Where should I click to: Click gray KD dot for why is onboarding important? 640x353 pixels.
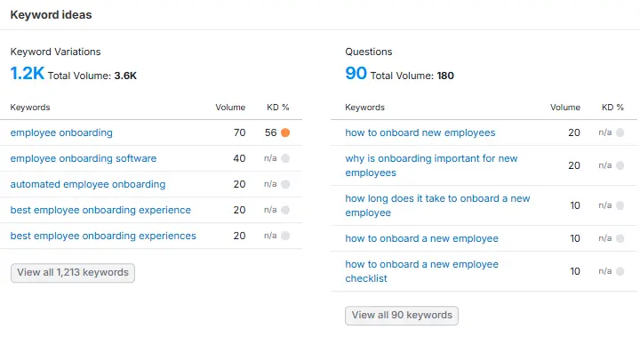(x=620, y=165)
